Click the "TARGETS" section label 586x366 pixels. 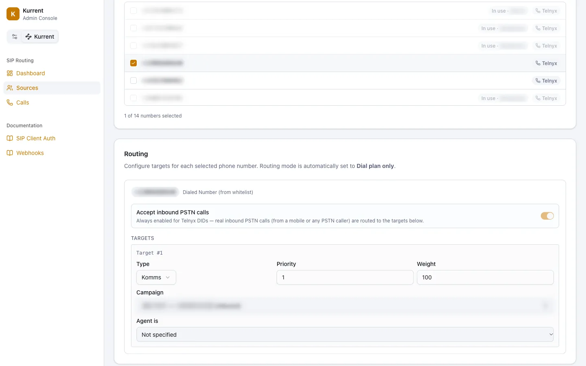pyautogui.click(x=142, y=238)
